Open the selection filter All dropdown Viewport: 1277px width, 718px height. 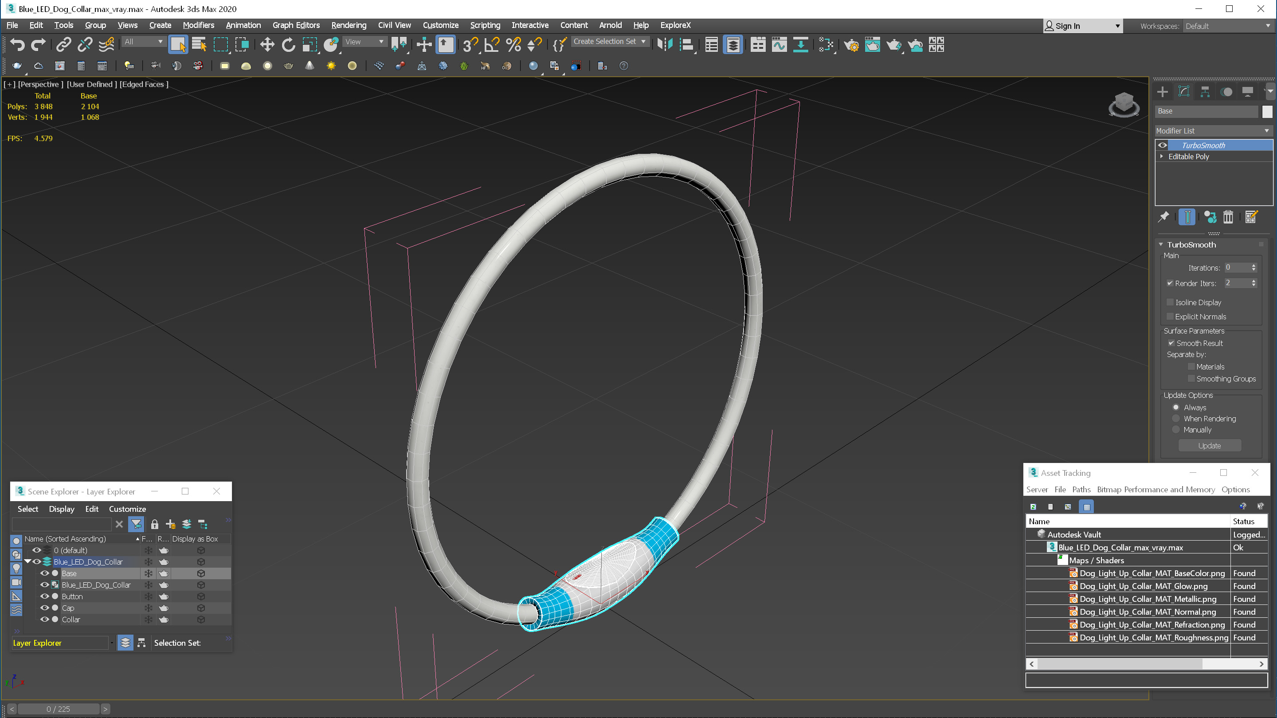144,42
